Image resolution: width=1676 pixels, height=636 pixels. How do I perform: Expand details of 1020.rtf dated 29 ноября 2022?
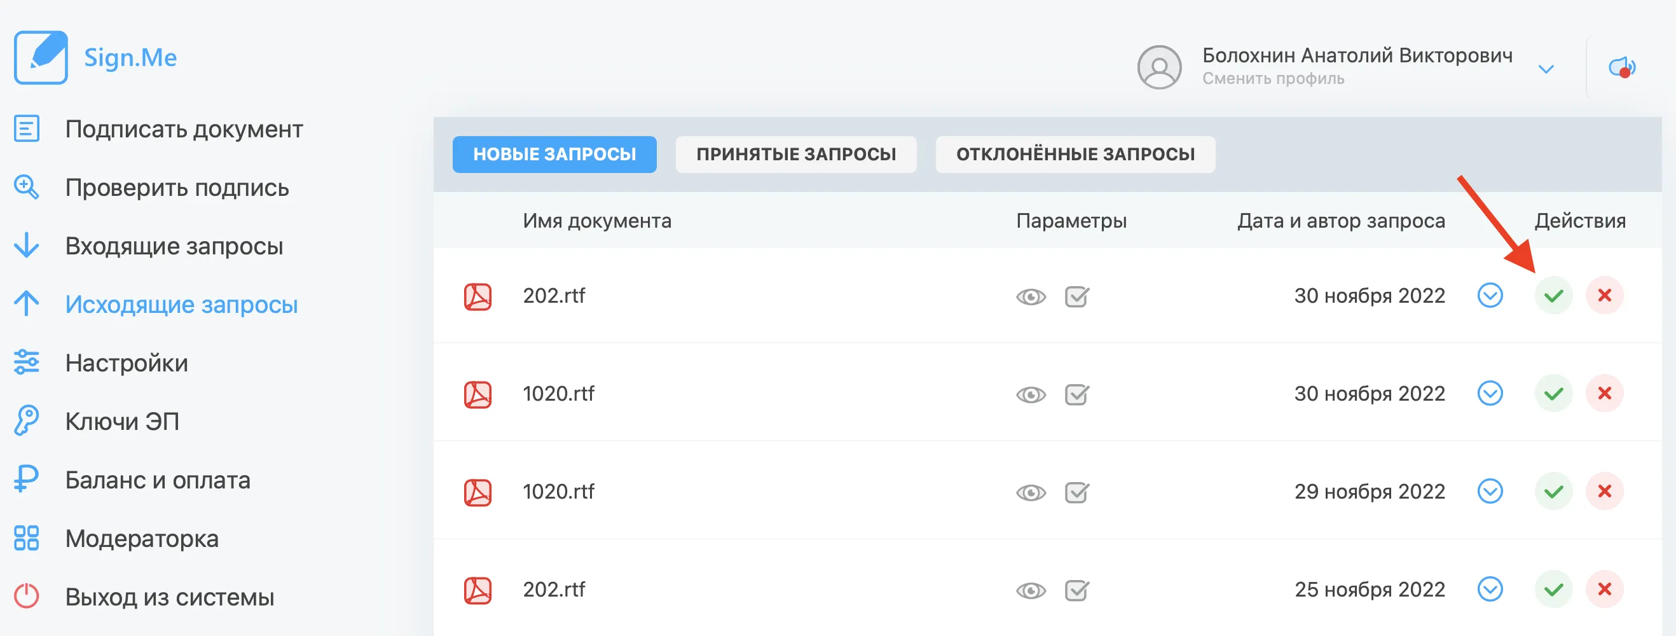(1490, 491)
